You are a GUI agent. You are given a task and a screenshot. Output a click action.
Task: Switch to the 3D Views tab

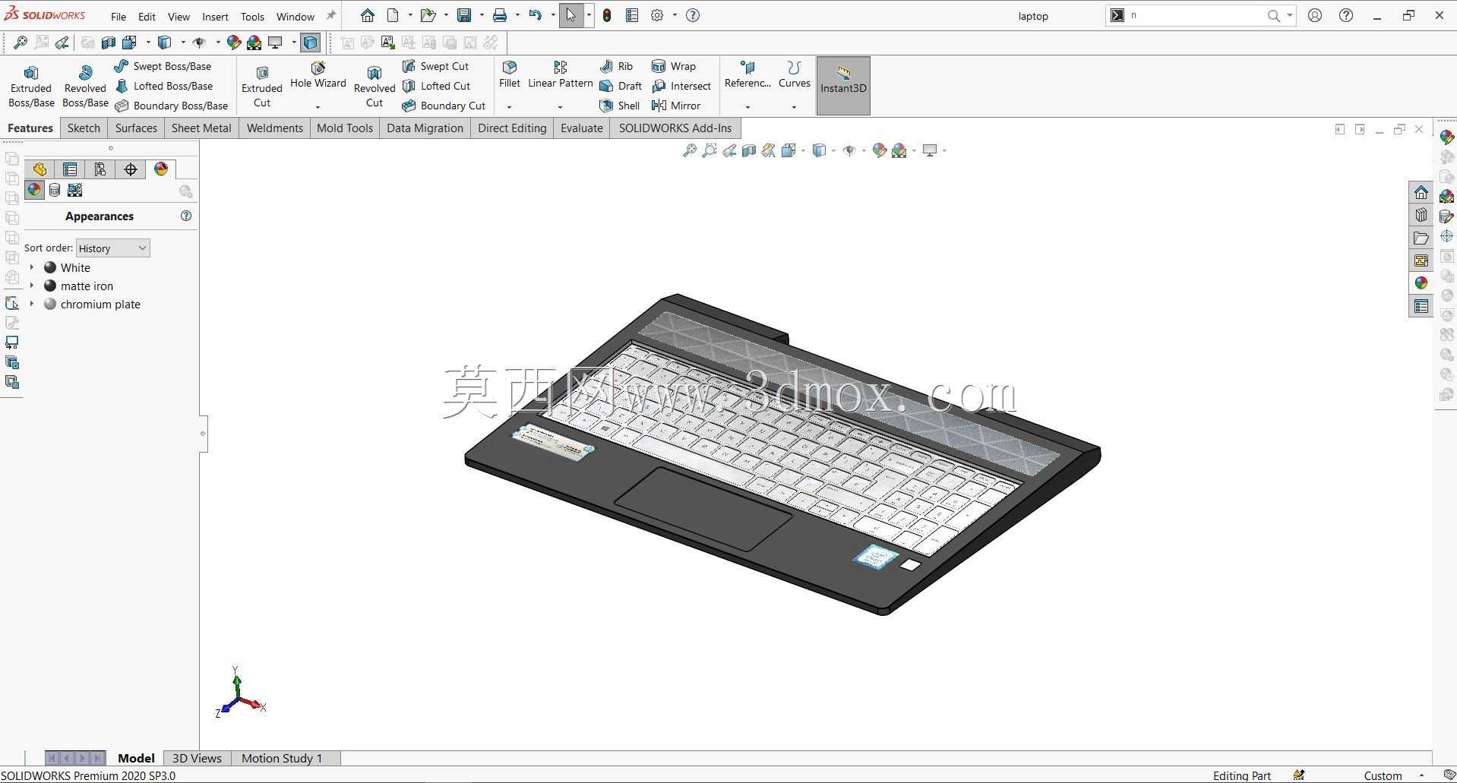click(x=197, y=758)
